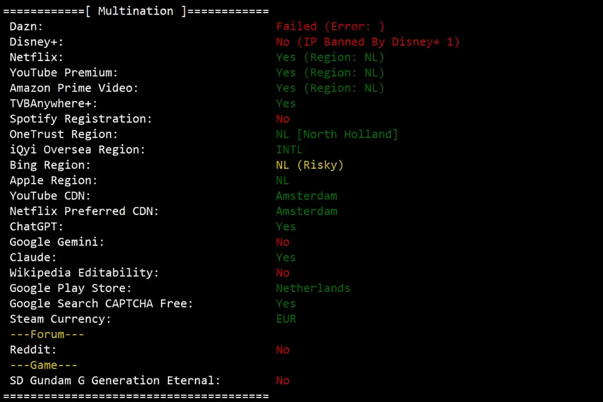Screen dimensions: 603x402
Task: Click the Wikipedia Editability 'No' result
Action: point(283,273)
